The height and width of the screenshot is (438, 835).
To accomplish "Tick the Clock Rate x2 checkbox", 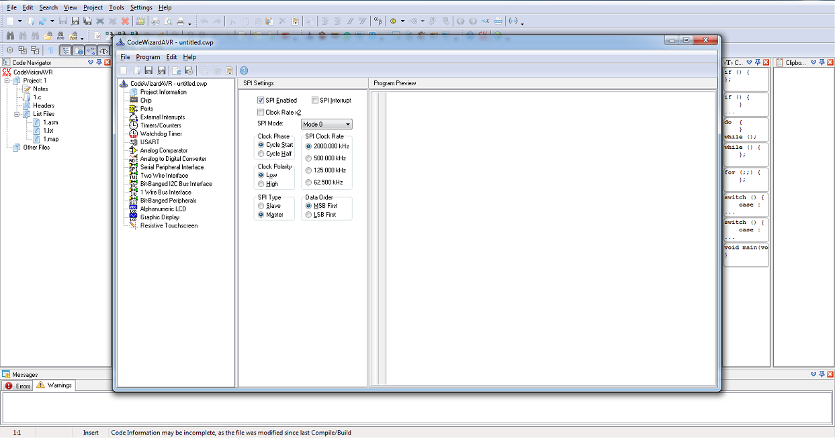I will point(261,113).
